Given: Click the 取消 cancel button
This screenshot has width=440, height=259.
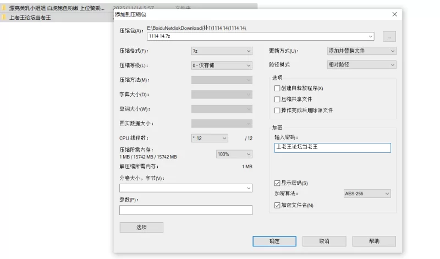Looking at the screenshot, I should [324, 241].
